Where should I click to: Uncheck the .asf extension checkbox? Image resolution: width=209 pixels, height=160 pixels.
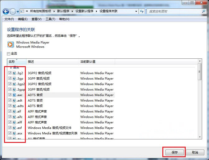pyautogui.click(x=10, y=127)
